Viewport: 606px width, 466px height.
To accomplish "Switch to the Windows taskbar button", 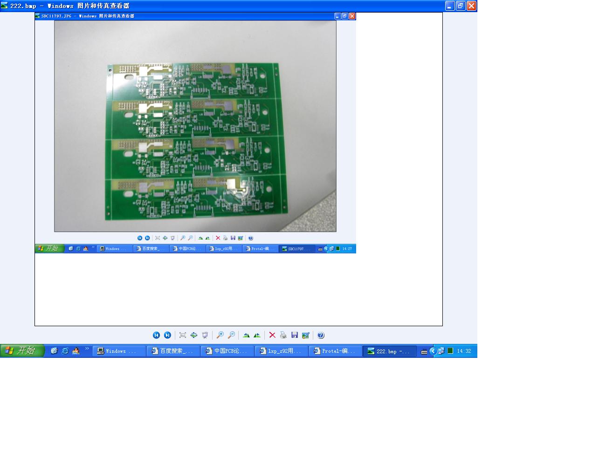I will (x=119, y=351).
